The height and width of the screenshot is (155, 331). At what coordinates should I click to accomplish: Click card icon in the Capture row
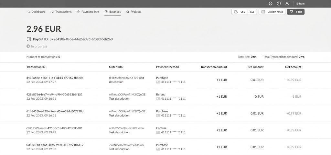coord(158,132)
